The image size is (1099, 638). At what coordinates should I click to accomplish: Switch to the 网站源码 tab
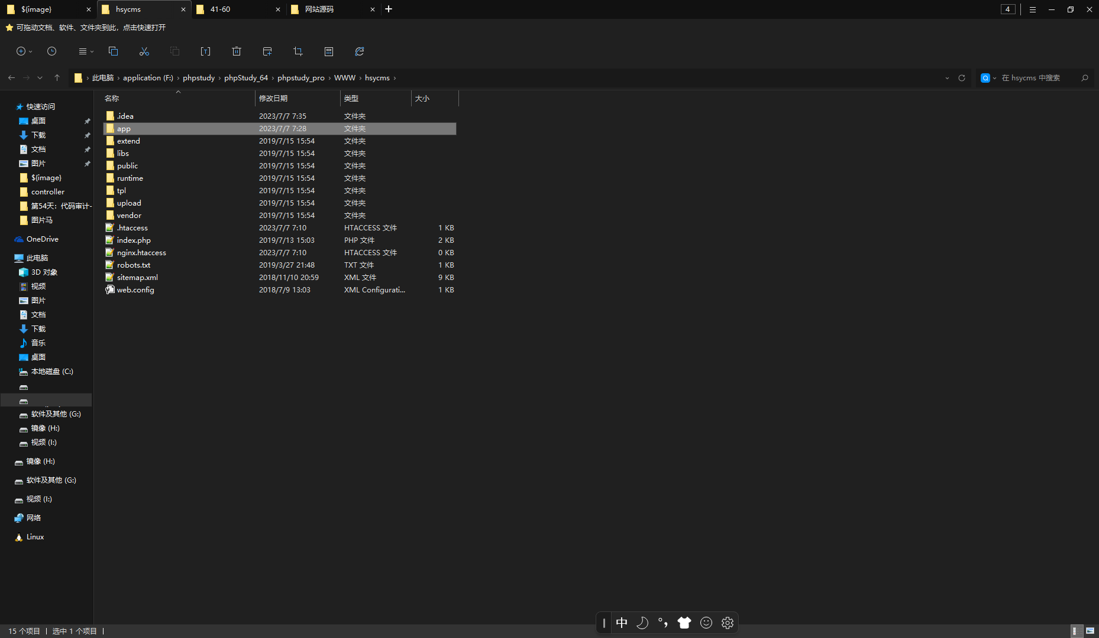click(332, 9)
